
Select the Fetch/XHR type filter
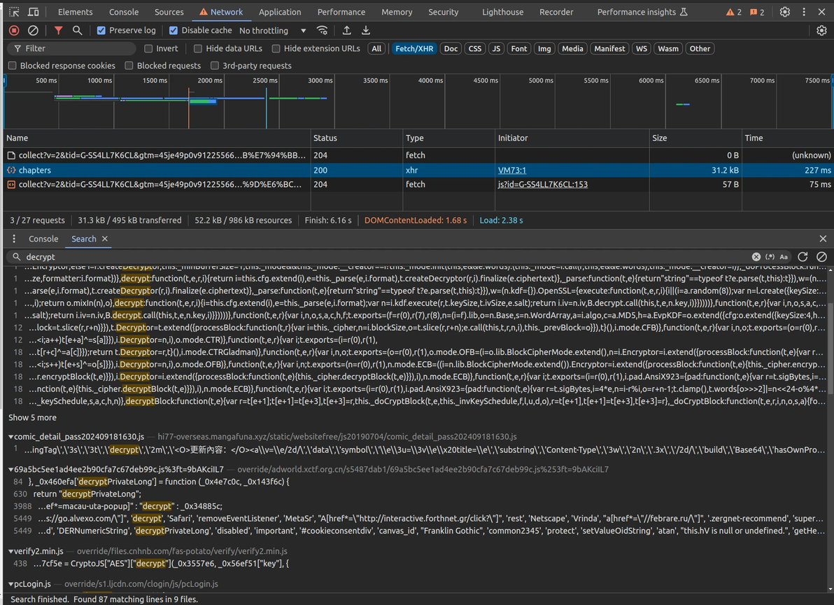pos(414,48)
